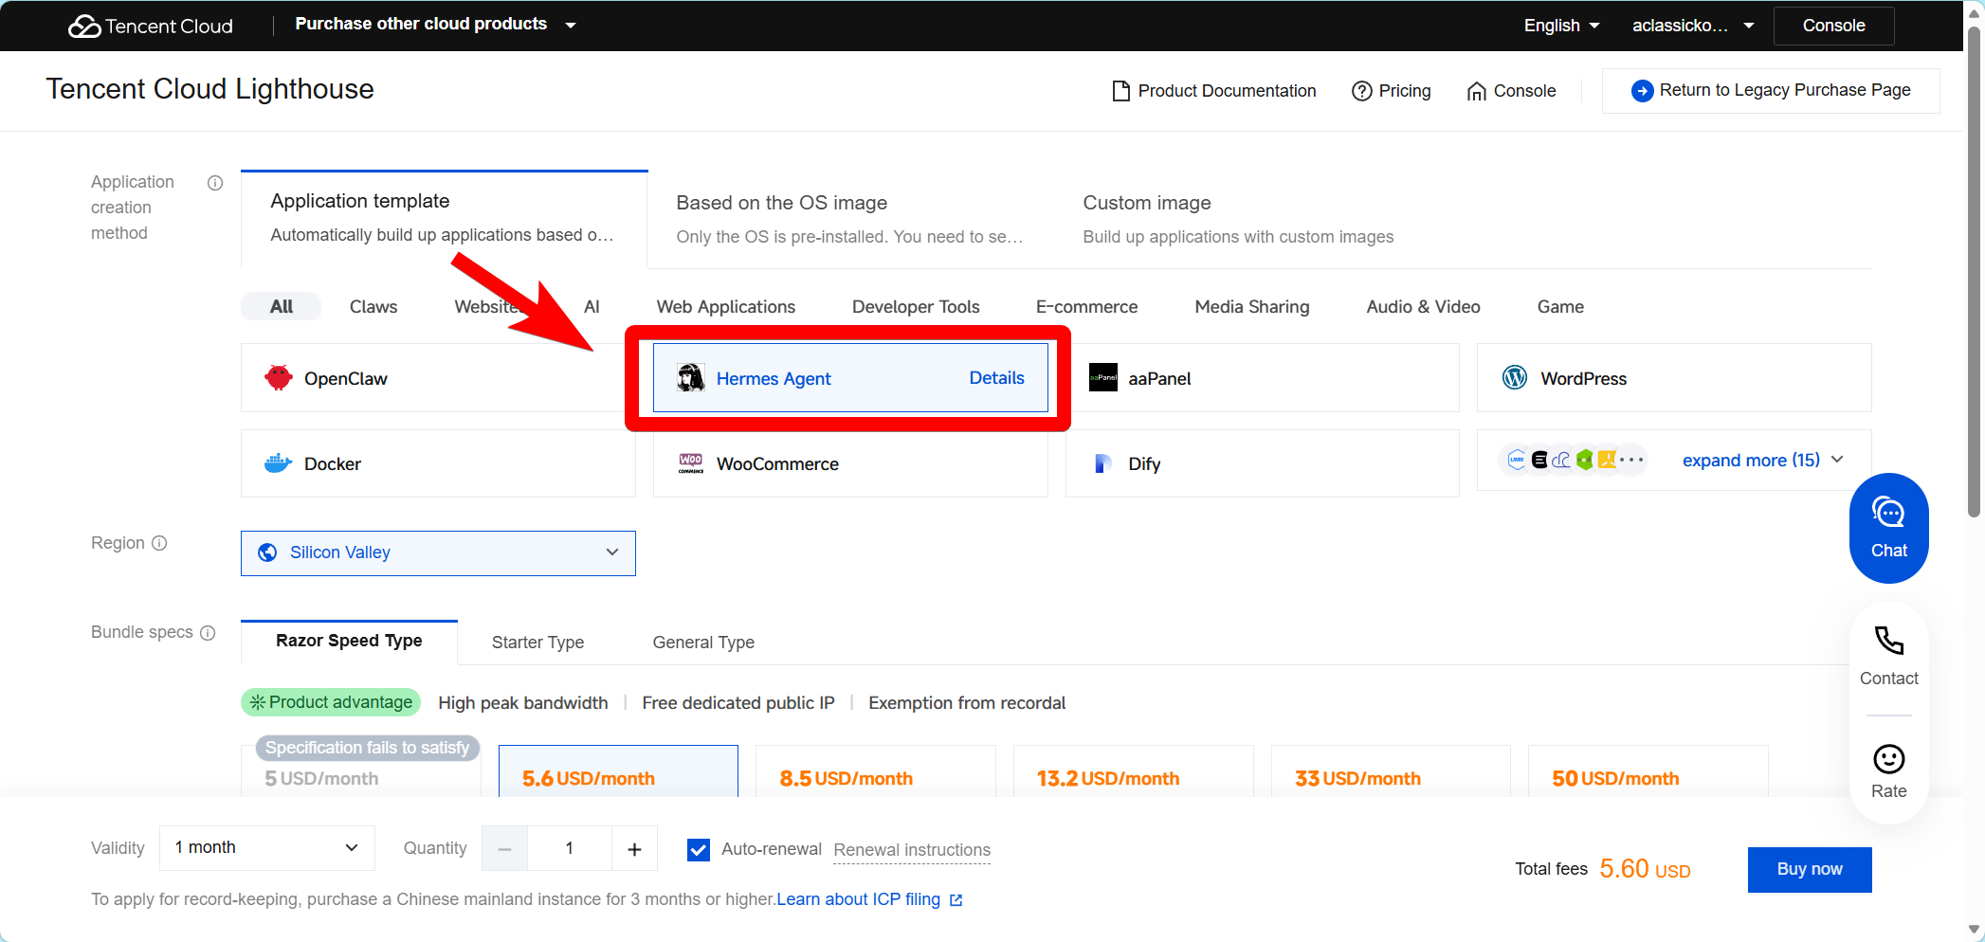
Task: Switch to the Claws category
Action: tap(373, 307)
